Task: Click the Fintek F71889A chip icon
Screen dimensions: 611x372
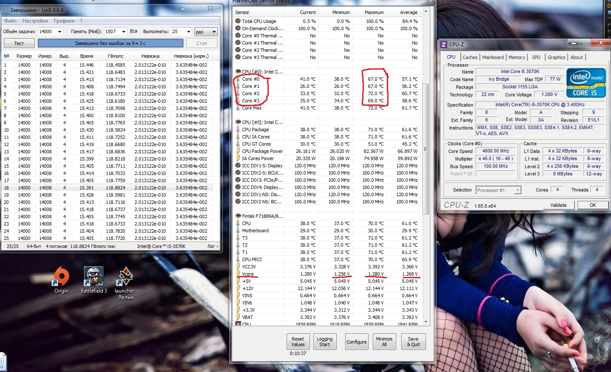Action: coord(238,216)
